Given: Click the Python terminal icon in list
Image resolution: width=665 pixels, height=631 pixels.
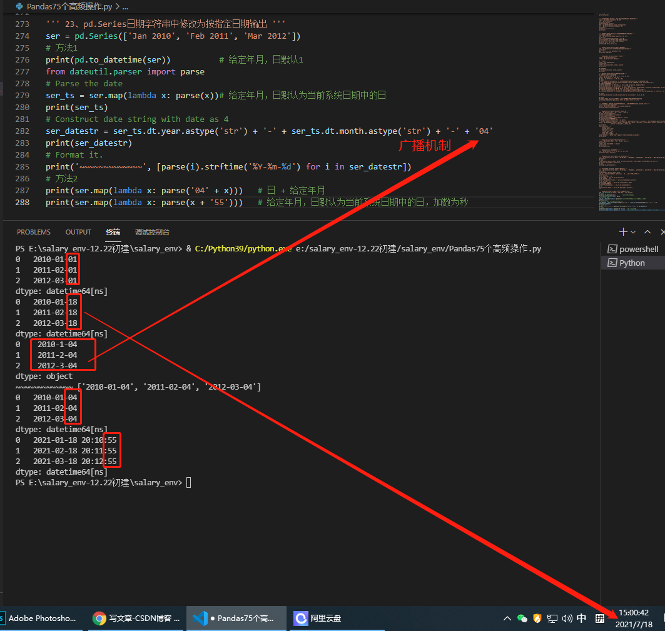Looking at the screenshot, I should point(612,263).
